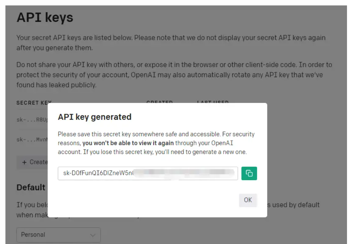Click the plus icon next to Create
350x244 pixels.
coord(24,163)
